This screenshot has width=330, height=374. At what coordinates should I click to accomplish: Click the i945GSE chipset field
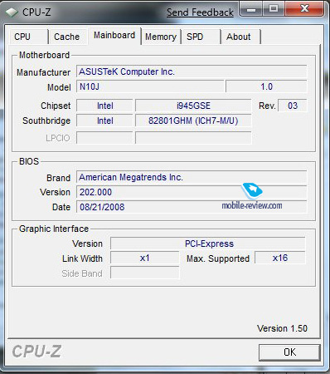193,106
